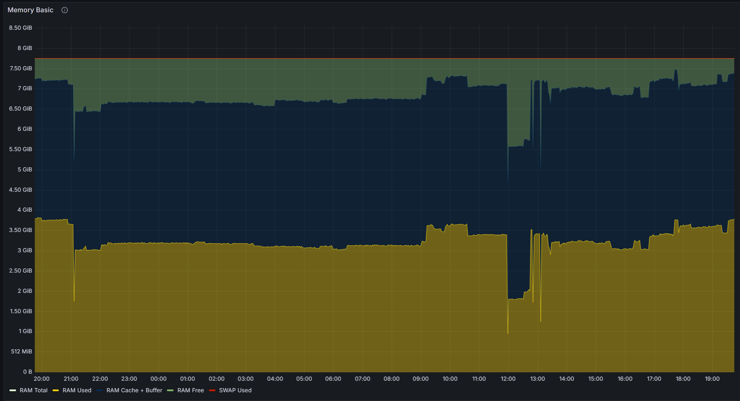The height and width of the screenshot is (401, 740).
Task: Toggle the SWAP Used legend label
Action: point(235,390)
